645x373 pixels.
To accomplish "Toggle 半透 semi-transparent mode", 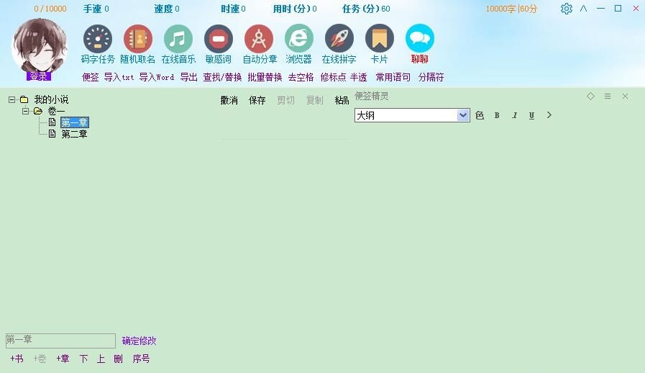I will 358,77.
